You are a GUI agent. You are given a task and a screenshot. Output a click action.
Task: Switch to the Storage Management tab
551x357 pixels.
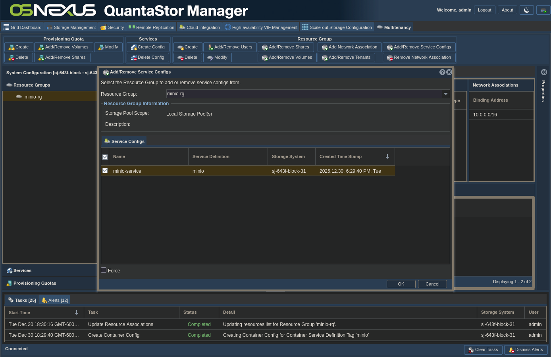pyautogui.click(x=71, y=27)
